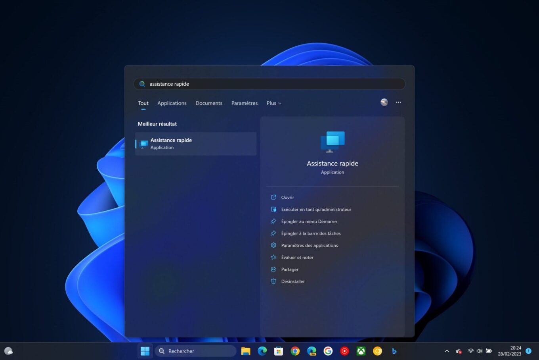The width and height of the screenshot is (539, 360).
Task: Click the shield icon beside Exécuter en tant qu'administrateur
Action: tap(273, 209)
